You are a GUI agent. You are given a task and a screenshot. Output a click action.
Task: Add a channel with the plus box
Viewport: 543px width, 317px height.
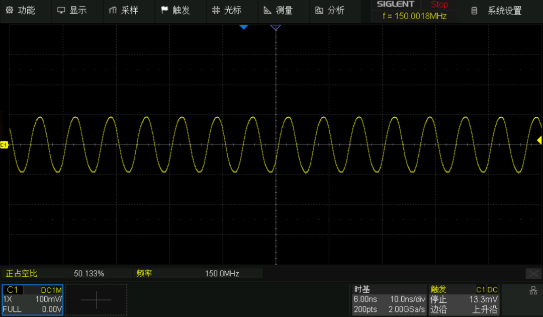pyautogui.click(x=96, y=300)
